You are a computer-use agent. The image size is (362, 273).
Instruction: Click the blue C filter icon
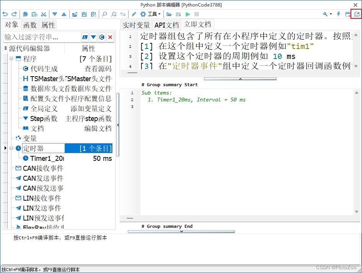tap(102, 37)
